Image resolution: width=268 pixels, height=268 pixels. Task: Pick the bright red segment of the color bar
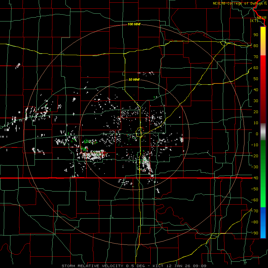[x=263, y=65]
